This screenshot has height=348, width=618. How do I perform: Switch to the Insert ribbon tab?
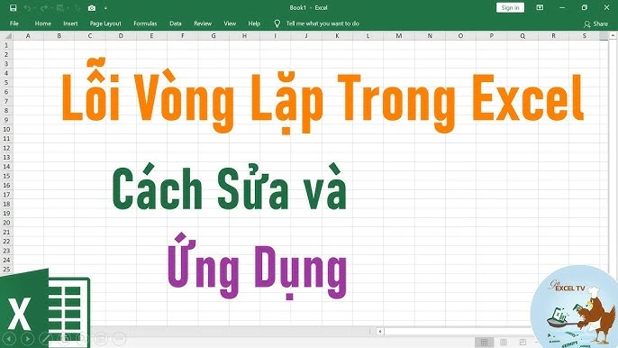coord(70,23)
